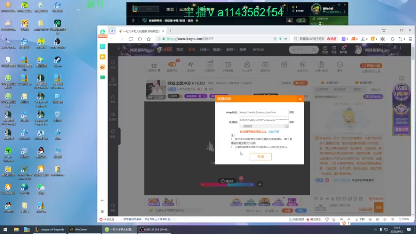Image resolution: width=416 pixels, height=234 pixels.
Task: Open the gift box icon in streamer toolbar
Action: [x=284, y=64]
